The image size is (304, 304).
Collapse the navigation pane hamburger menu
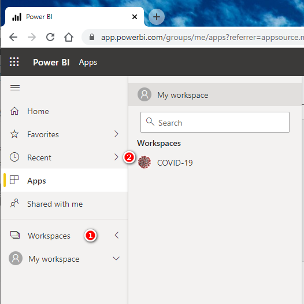(15, 87)
